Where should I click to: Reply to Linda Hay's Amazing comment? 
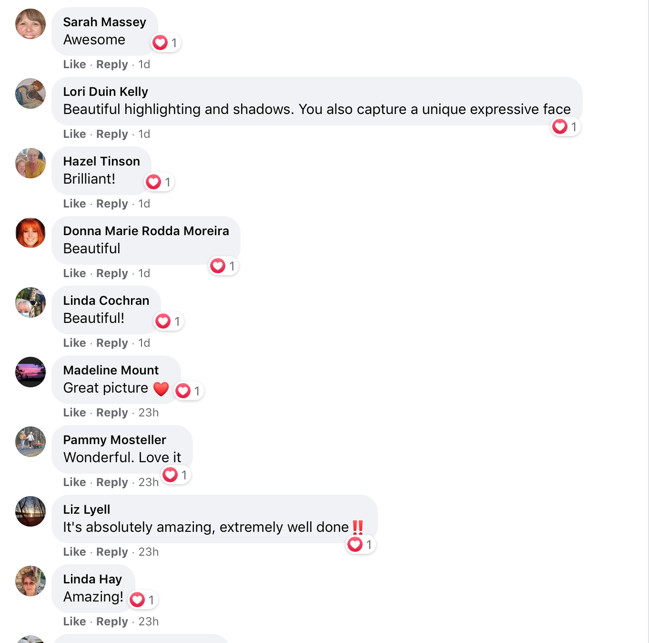point(112,622)
